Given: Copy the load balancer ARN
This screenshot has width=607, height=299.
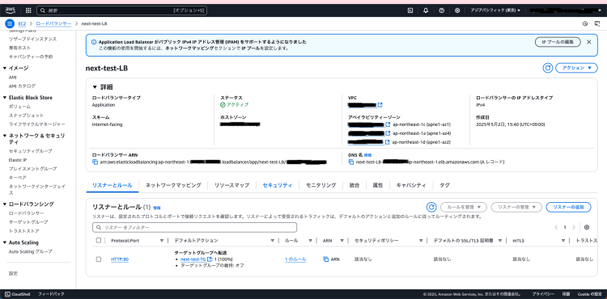Looking at the screenshot, I should coord(96,162).
